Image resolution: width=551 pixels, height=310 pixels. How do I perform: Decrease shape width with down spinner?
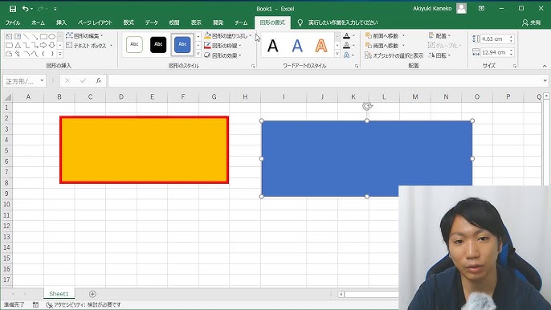click(512, 55)
